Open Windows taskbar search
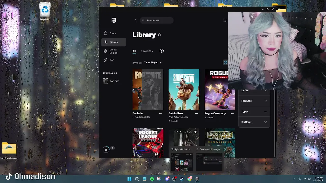 click(x=137, y=179)
